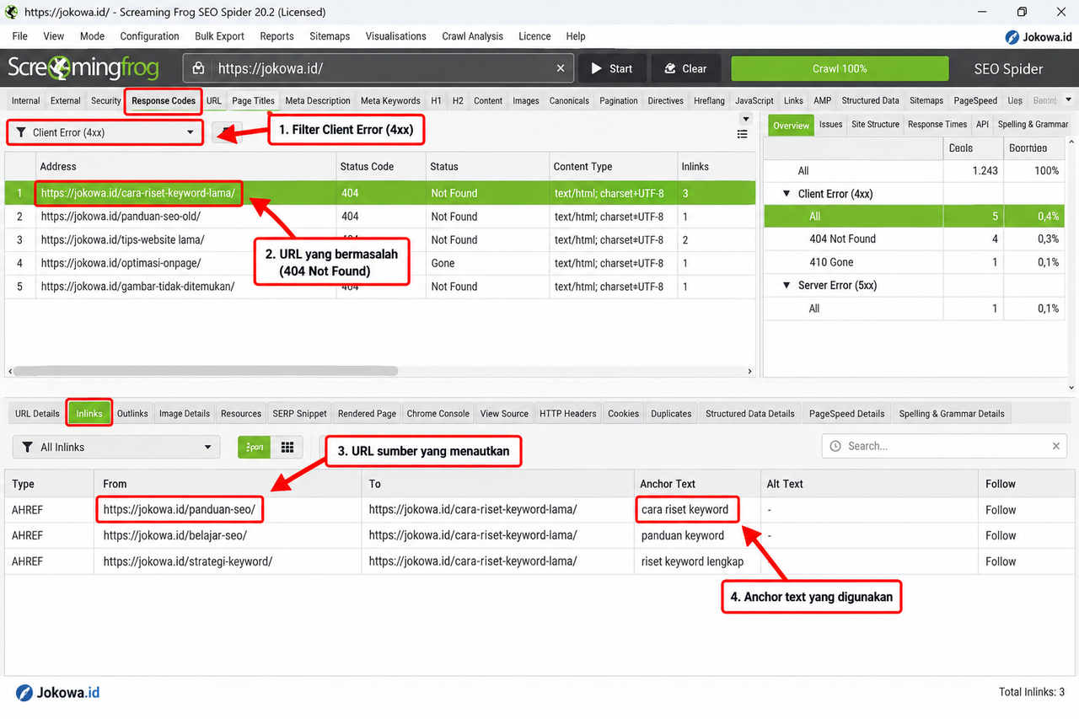
Task: Collapse the Server Error (5xx) tree node
Action: coord(786,286)
